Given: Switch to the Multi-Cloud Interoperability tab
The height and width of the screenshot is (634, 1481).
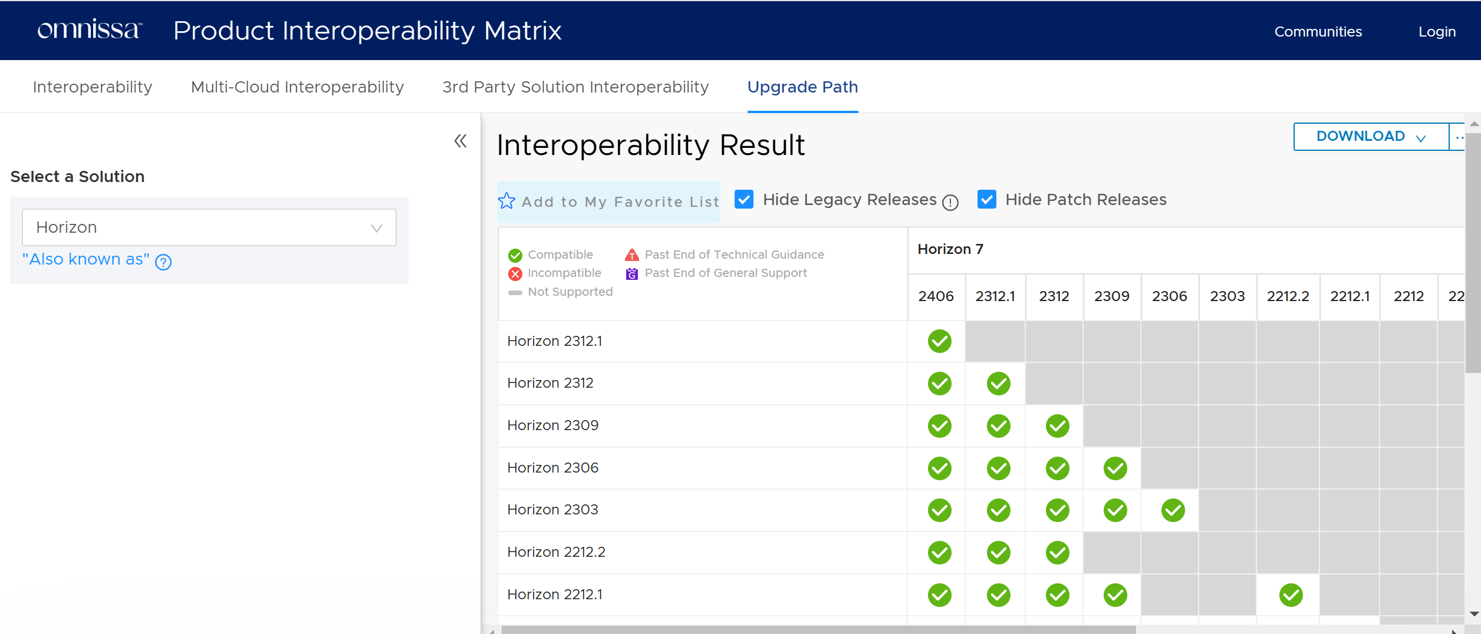Looking at the screenshot, I should click(x=297, y=87).
